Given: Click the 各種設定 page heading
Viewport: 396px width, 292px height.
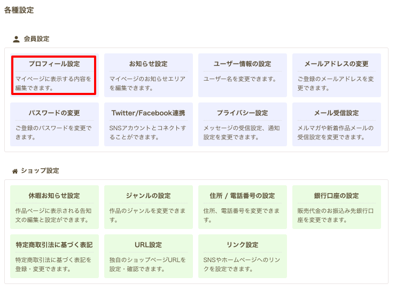Looking at the screenshot, I should (19, 10).
